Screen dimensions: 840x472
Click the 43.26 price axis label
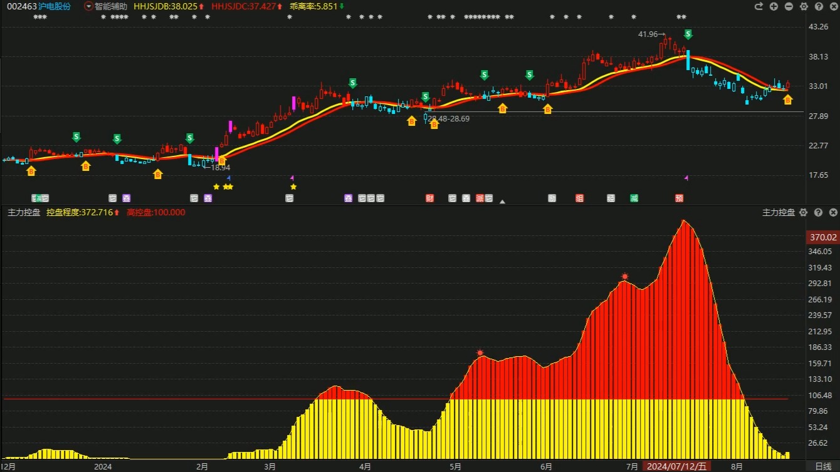click(819, 27)
